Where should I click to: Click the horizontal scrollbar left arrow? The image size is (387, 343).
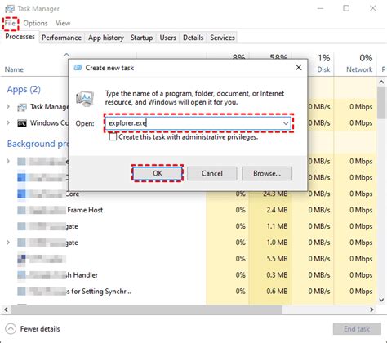6,310
